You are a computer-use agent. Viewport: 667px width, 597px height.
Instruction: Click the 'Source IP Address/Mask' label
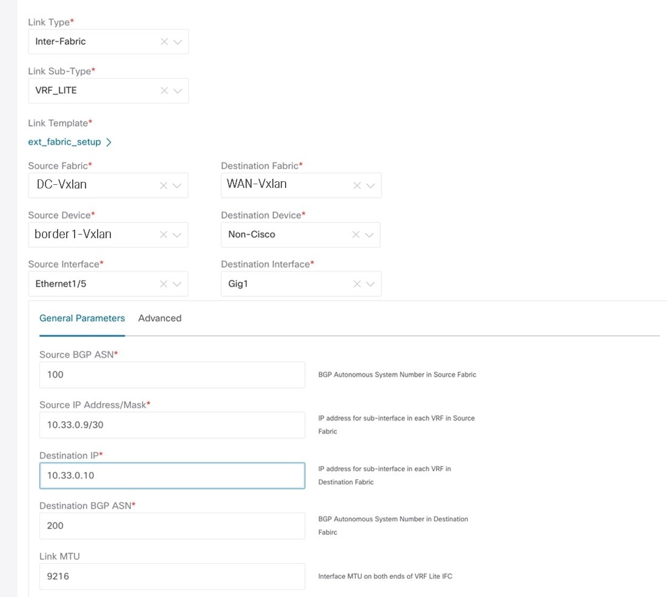coord(95,405)
